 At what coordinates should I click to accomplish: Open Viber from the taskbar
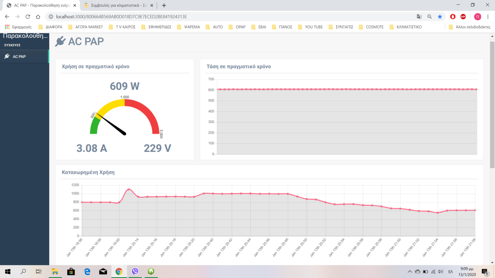(x=135, y=271)
